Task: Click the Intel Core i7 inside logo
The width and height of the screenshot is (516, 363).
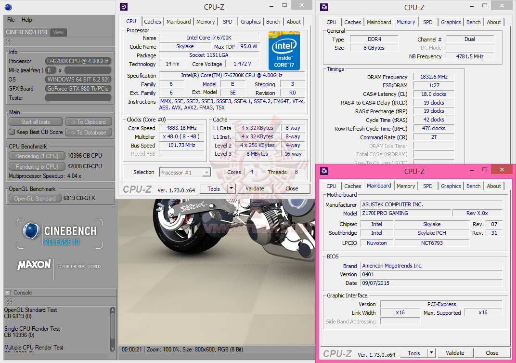Action: [x=284, y=51]
